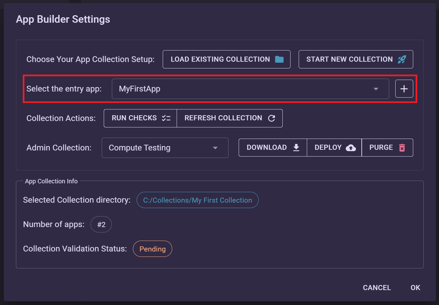Click the Pending validation status badge
The height and width of the screenshot is (305, 439).
(x=152, y=248)
